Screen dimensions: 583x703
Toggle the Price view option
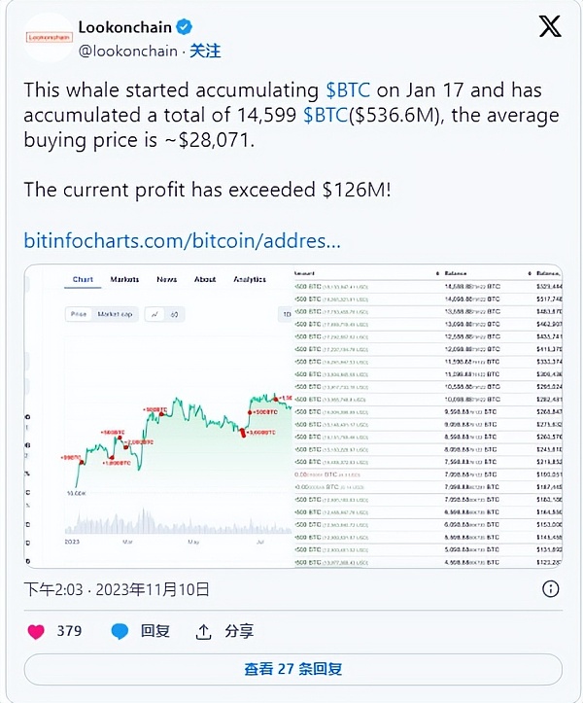tap(79, 315)
